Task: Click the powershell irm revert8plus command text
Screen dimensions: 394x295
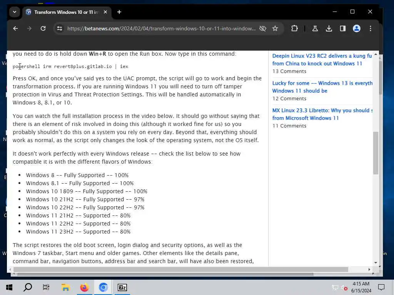Action: click(70, 66)
